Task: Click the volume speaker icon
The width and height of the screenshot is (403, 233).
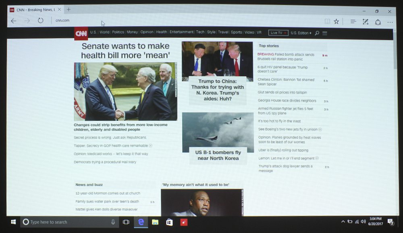Action: coord(363,221)
